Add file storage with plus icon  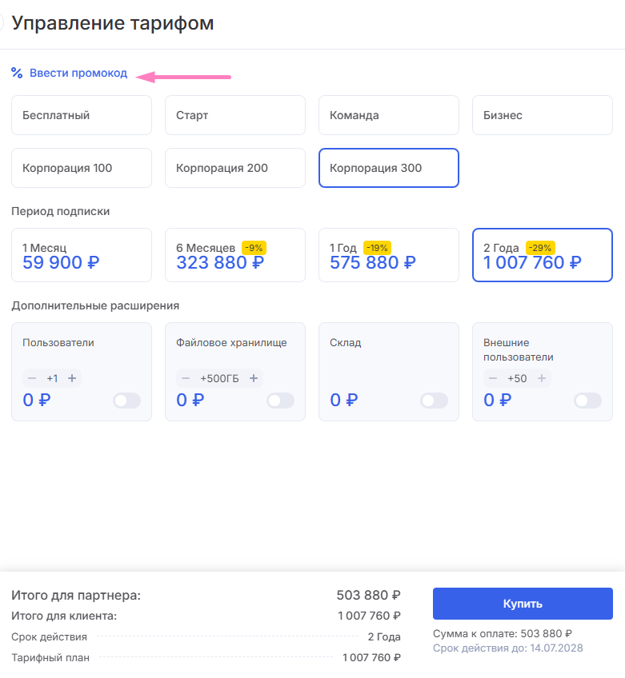[254, 378]
